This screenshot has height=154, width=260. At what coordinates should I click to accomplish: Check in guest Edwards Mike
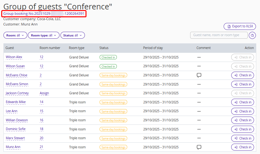242,102
